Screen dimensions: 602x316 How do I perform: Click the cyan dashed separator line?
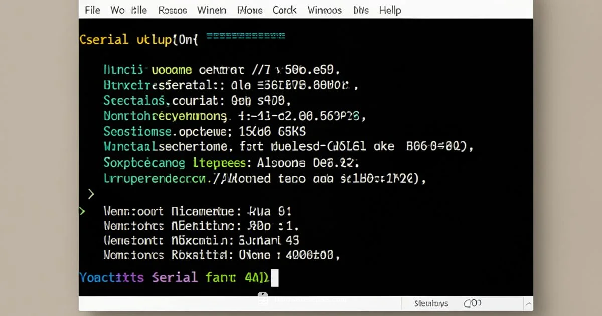click(246, 36)
